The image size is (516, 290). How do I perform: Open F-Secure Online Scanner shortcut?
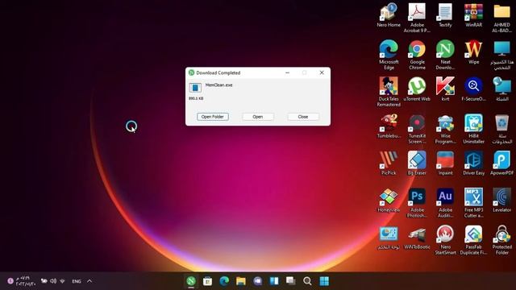click(473, 89)
